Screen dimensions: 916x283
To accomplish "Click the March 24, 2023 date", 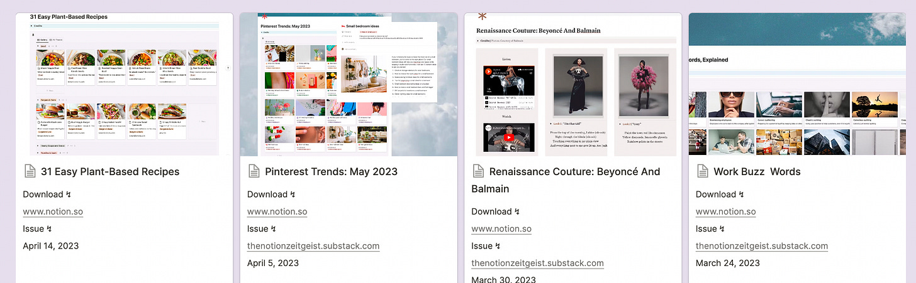I will [728, 264].
